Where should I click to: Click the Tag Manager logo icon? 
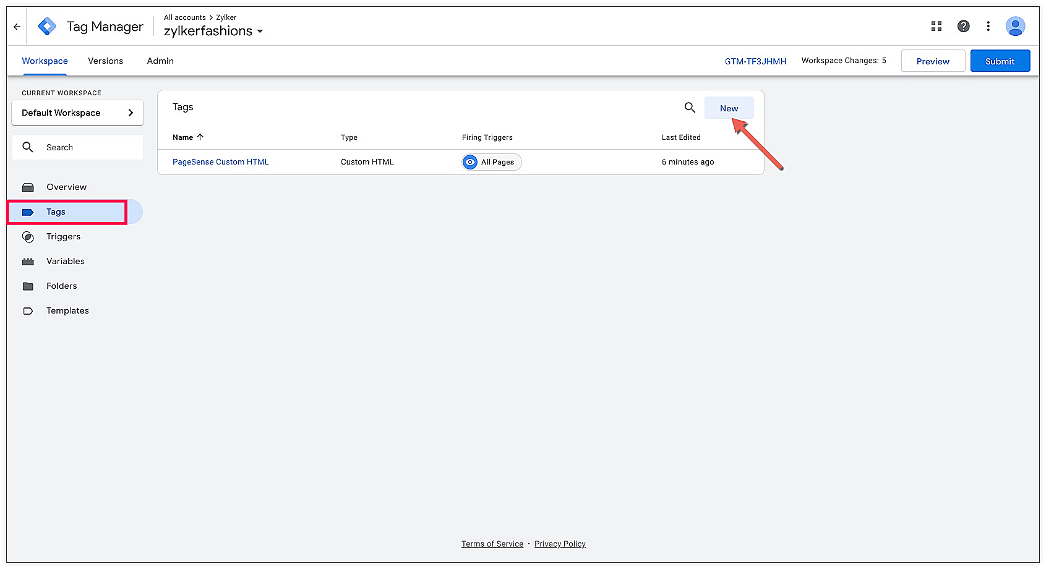tap(47, 27)
